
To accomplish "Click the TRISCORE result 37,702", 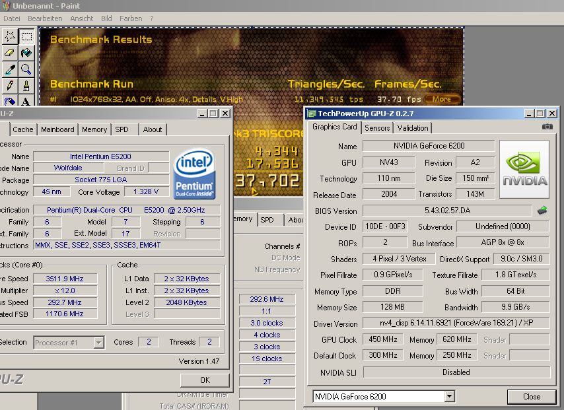I will tap(267, 180).
